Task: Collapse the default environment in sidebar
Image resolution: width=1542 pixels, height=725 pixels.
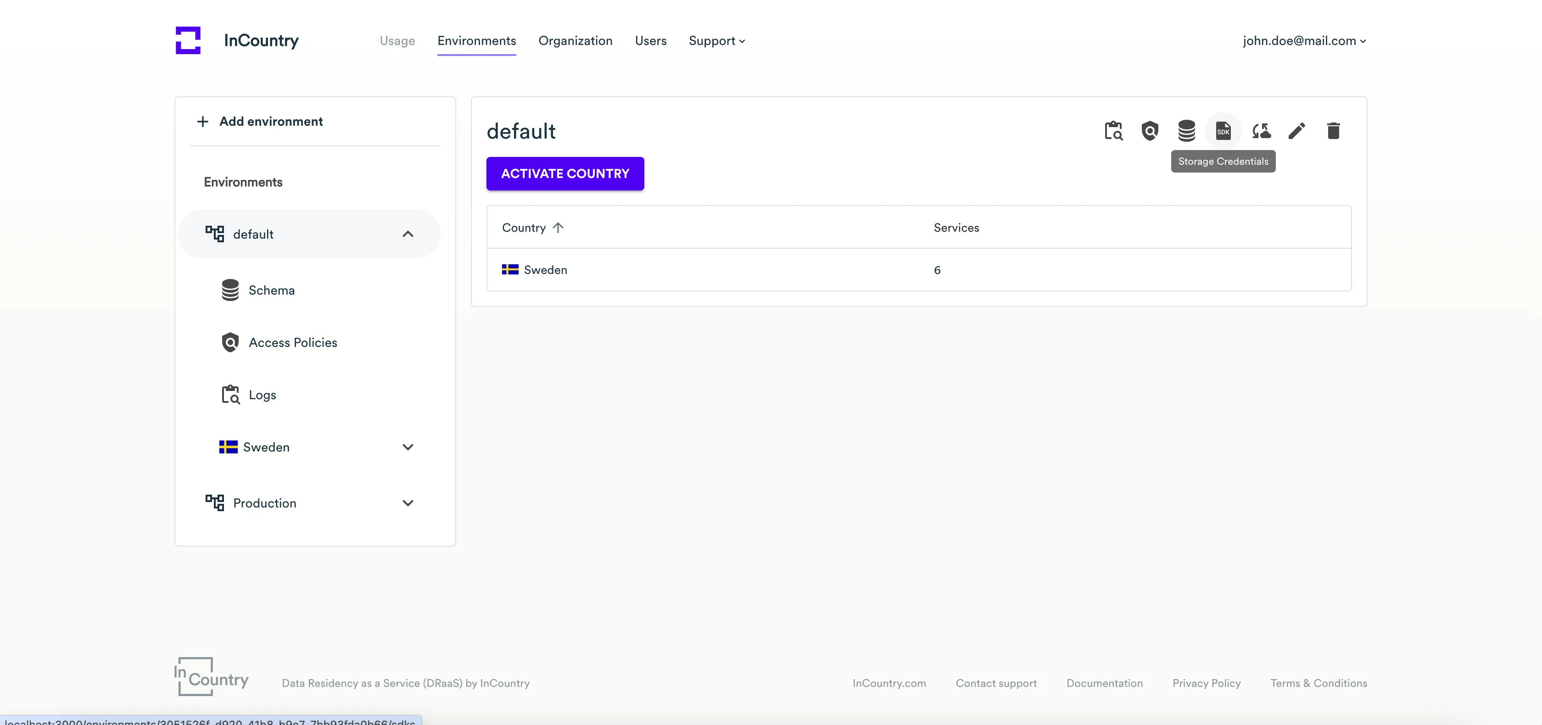Action: pyautogui.click(x=408, y=234)
